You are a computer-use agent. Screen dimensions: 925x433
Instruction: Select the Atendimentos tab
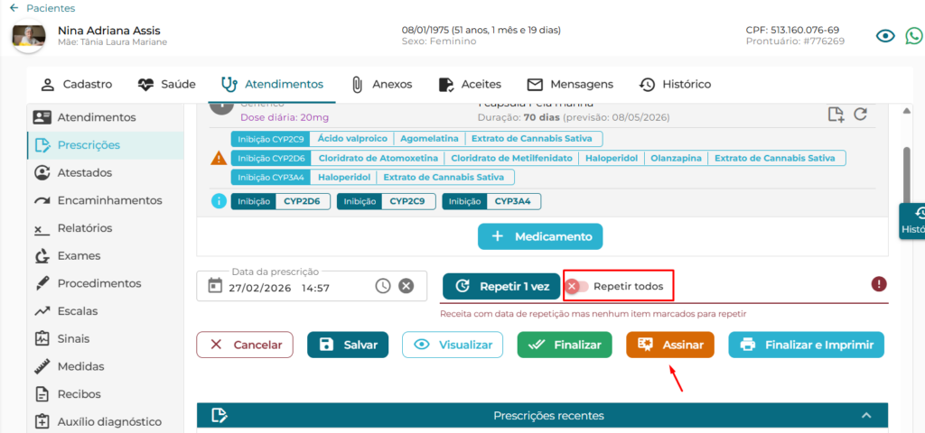(x=272, y=84)
